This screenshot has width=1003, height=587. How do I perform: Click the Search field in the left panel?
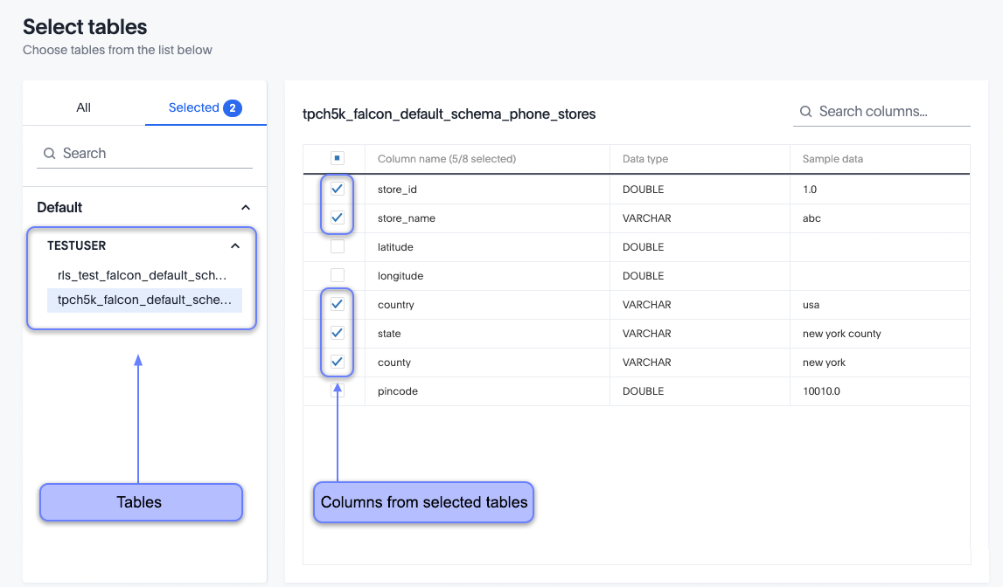(x=144, y=153)
